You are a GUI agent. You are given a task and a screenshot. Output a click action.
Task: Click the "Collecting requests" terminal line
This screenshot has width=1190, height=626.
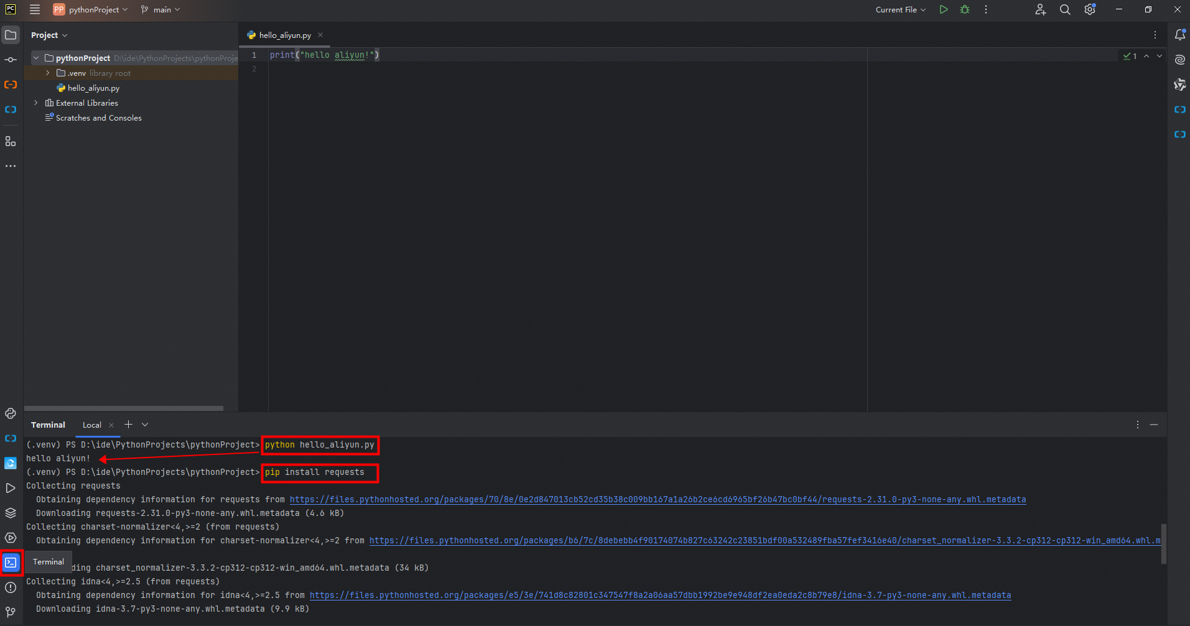tap(73, 486)
